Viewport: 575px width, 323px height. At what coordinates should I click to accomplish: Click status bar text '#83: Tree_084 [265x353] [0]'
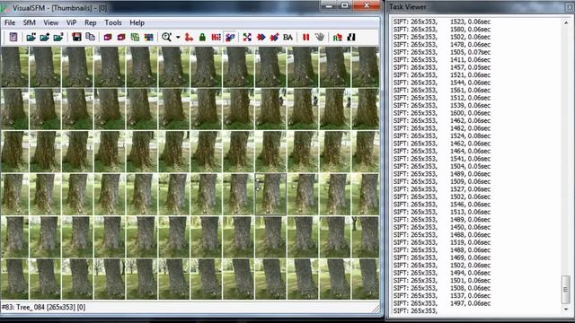44,307
